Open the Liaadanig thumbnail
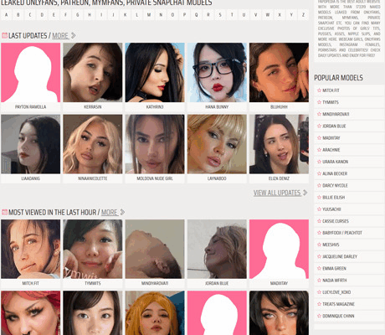Viewport: 385px width, 335px height. point(31,144)
